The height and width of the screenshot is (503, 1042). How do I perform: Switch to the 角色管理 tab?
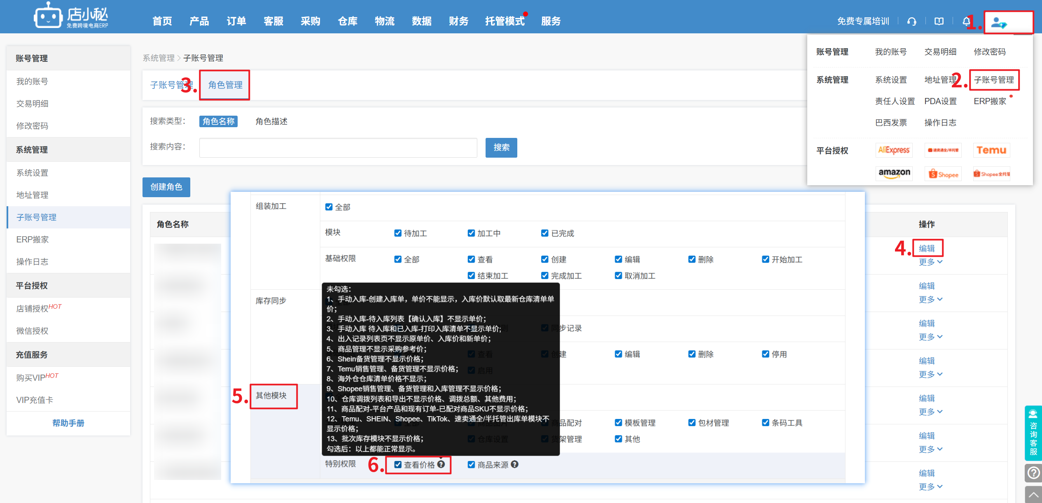[225, 85]
